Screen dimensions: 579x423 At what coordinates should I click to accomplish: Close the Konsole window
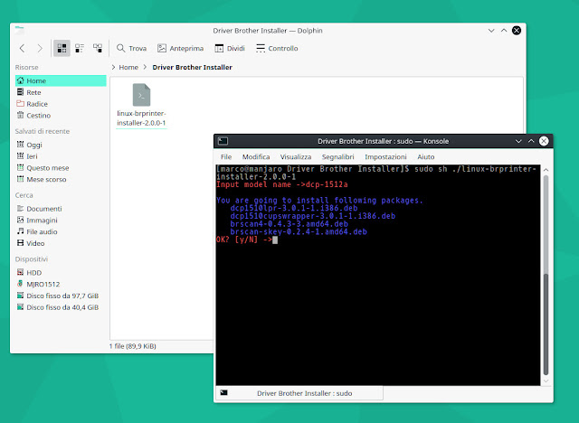(x=544, y=141)
